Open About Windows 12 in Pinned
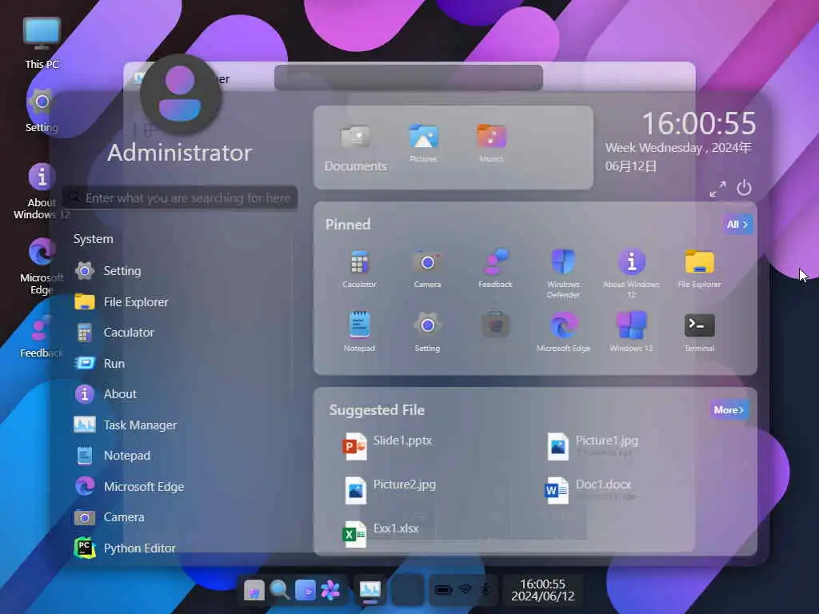The height and width of the screenshot is (614, 819). click(x=631, y=273)
